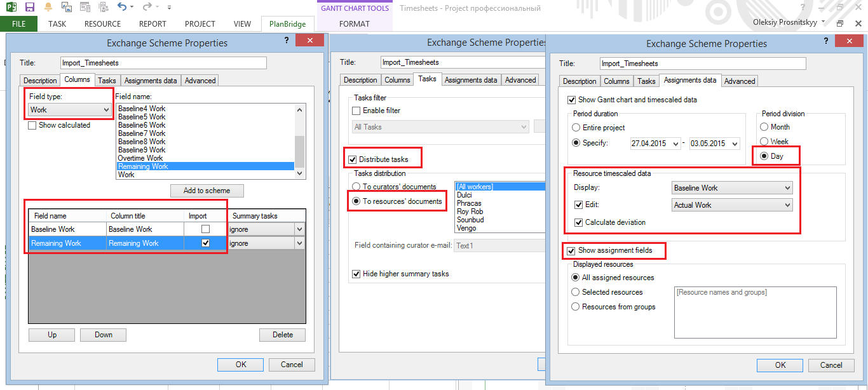Select To resources' documents radio button
Image resolution: width=868 pixels, height=390 pixels.
356,201
